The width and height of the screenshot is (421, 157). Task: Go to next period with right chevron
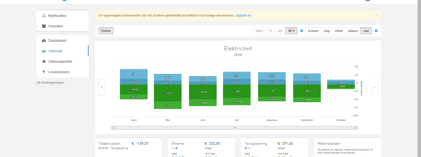click(x=374, y=87)
